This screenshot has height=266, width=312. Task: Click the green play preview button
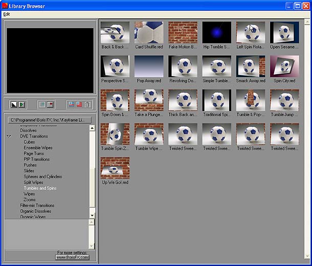point(22,104)
